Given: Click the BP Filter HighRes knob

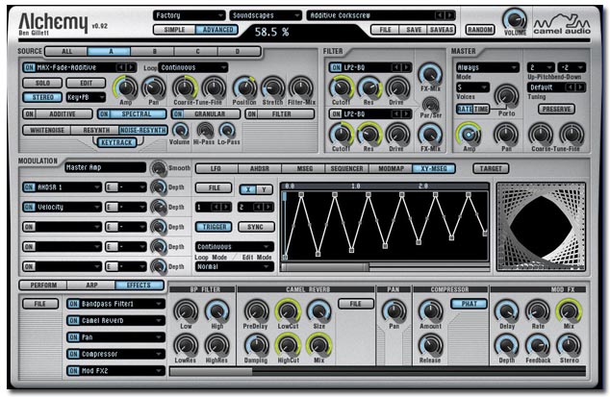Looking at the screenshot, I should [216, 345].
